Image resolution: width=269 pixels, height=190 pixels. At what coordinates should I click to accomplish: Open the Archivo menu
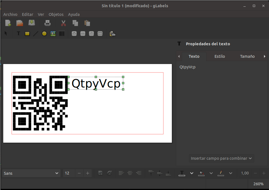10,14
